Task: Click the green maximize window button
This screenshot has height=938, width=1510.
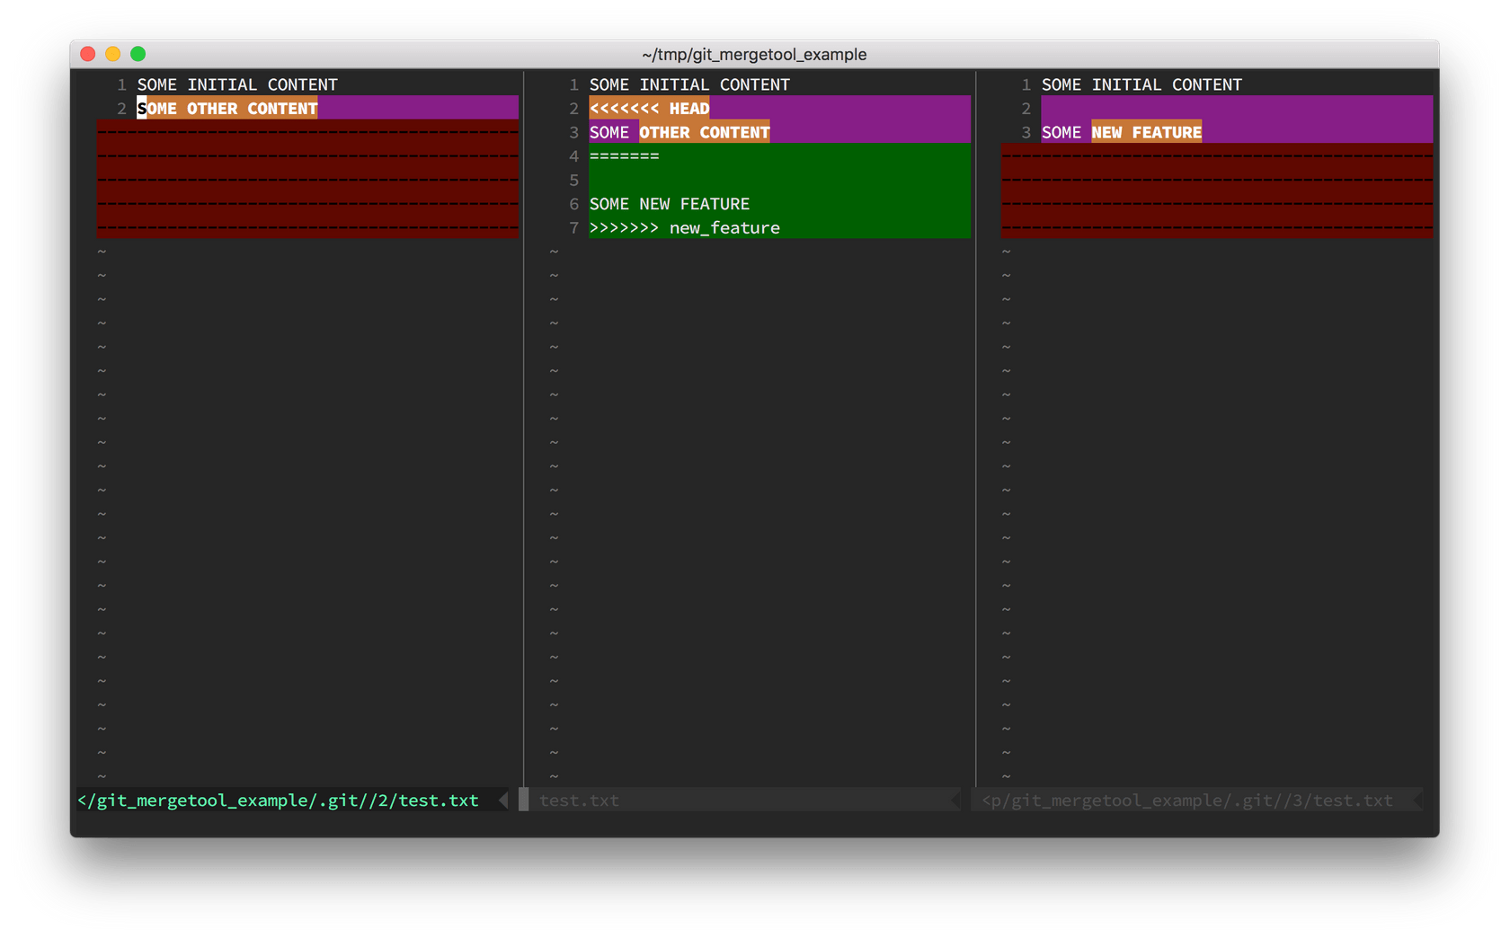Action: click(x=138, y=54)
